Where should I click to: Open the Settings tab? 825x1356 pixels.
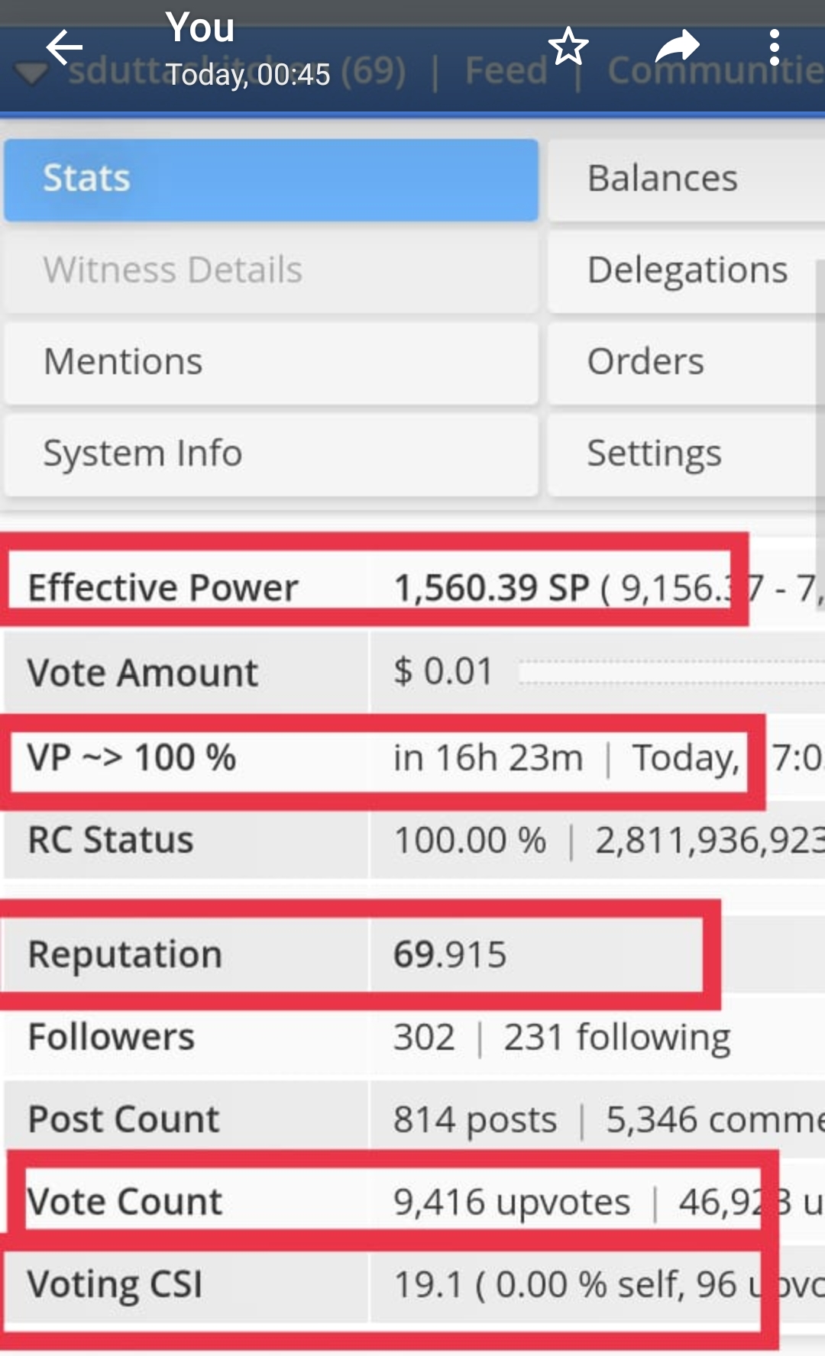point(685,454)
